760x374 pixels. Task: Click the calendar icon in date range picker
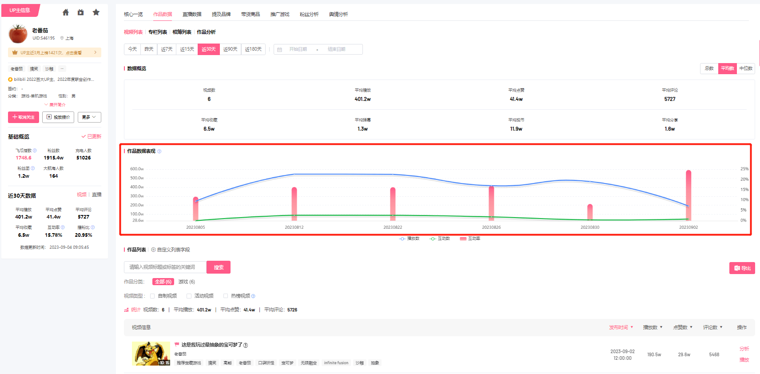tap(279, 49)
